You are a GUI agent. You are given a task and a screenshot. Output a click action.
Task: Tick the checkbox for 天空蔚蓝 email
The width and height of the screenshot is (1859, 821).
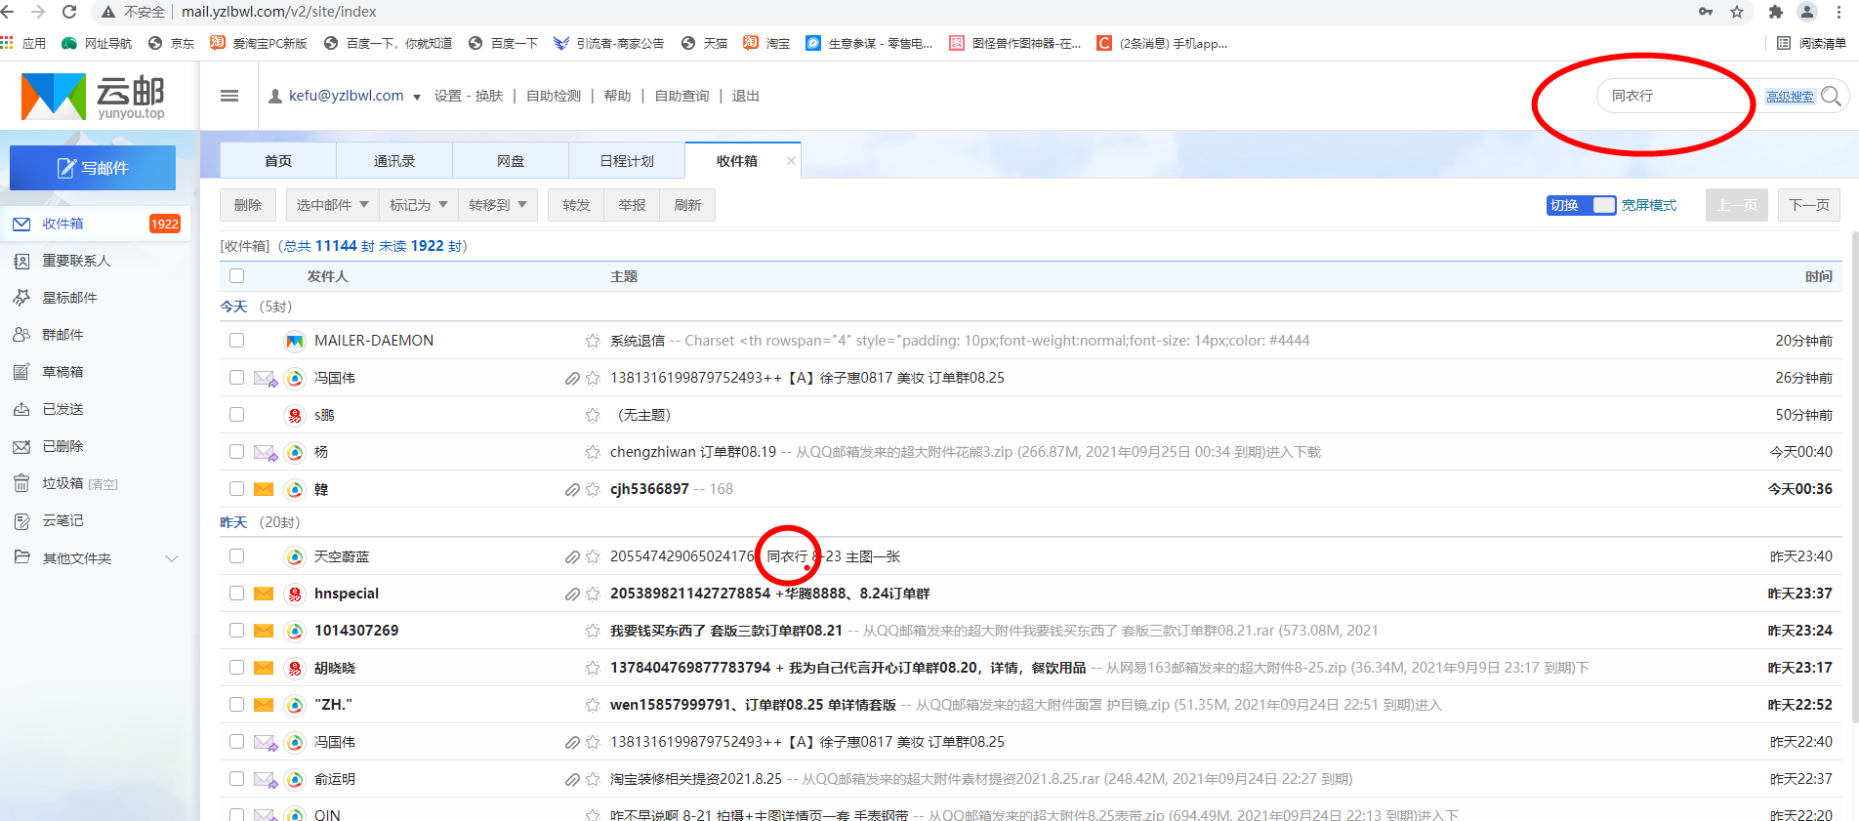click(236, 556)
